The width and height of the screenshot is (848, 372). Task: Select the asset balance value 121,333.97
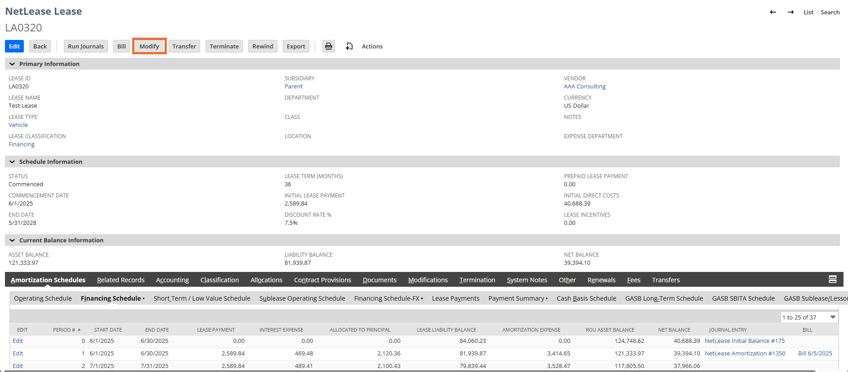[x=23, y=263]
